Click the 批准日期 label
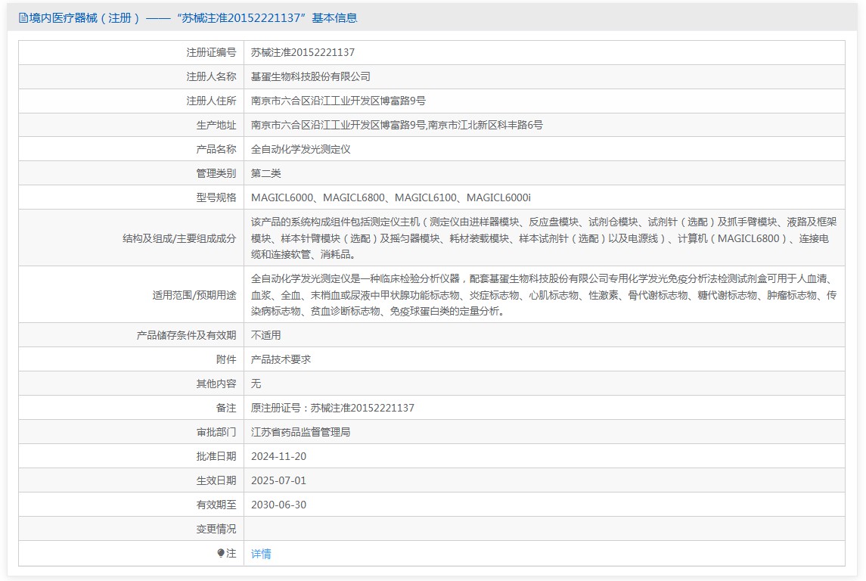This screenshot has width=866, height=581. (216, 457)
